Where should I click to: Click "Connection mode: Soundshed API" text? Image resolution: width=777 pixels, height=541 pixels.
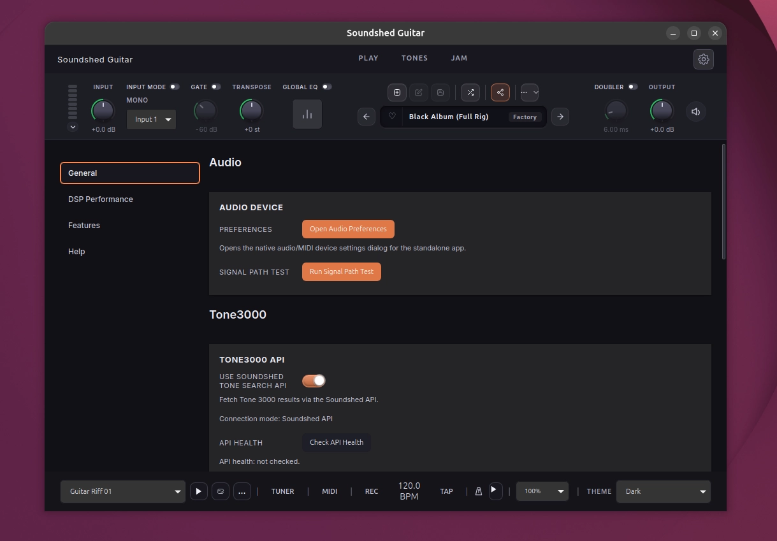tap(276, 419)
